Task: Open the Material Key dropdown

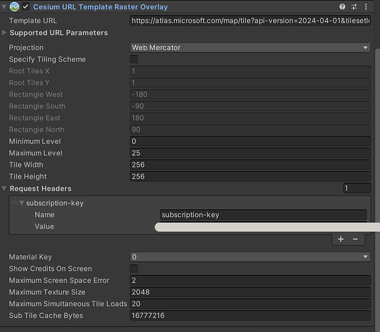Action: pos(250,257)
